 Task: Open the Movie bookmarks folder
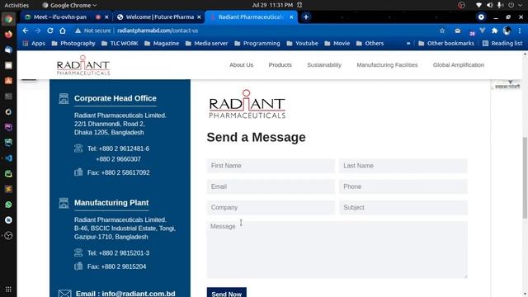pyautogui.click(x=337, y=44)
